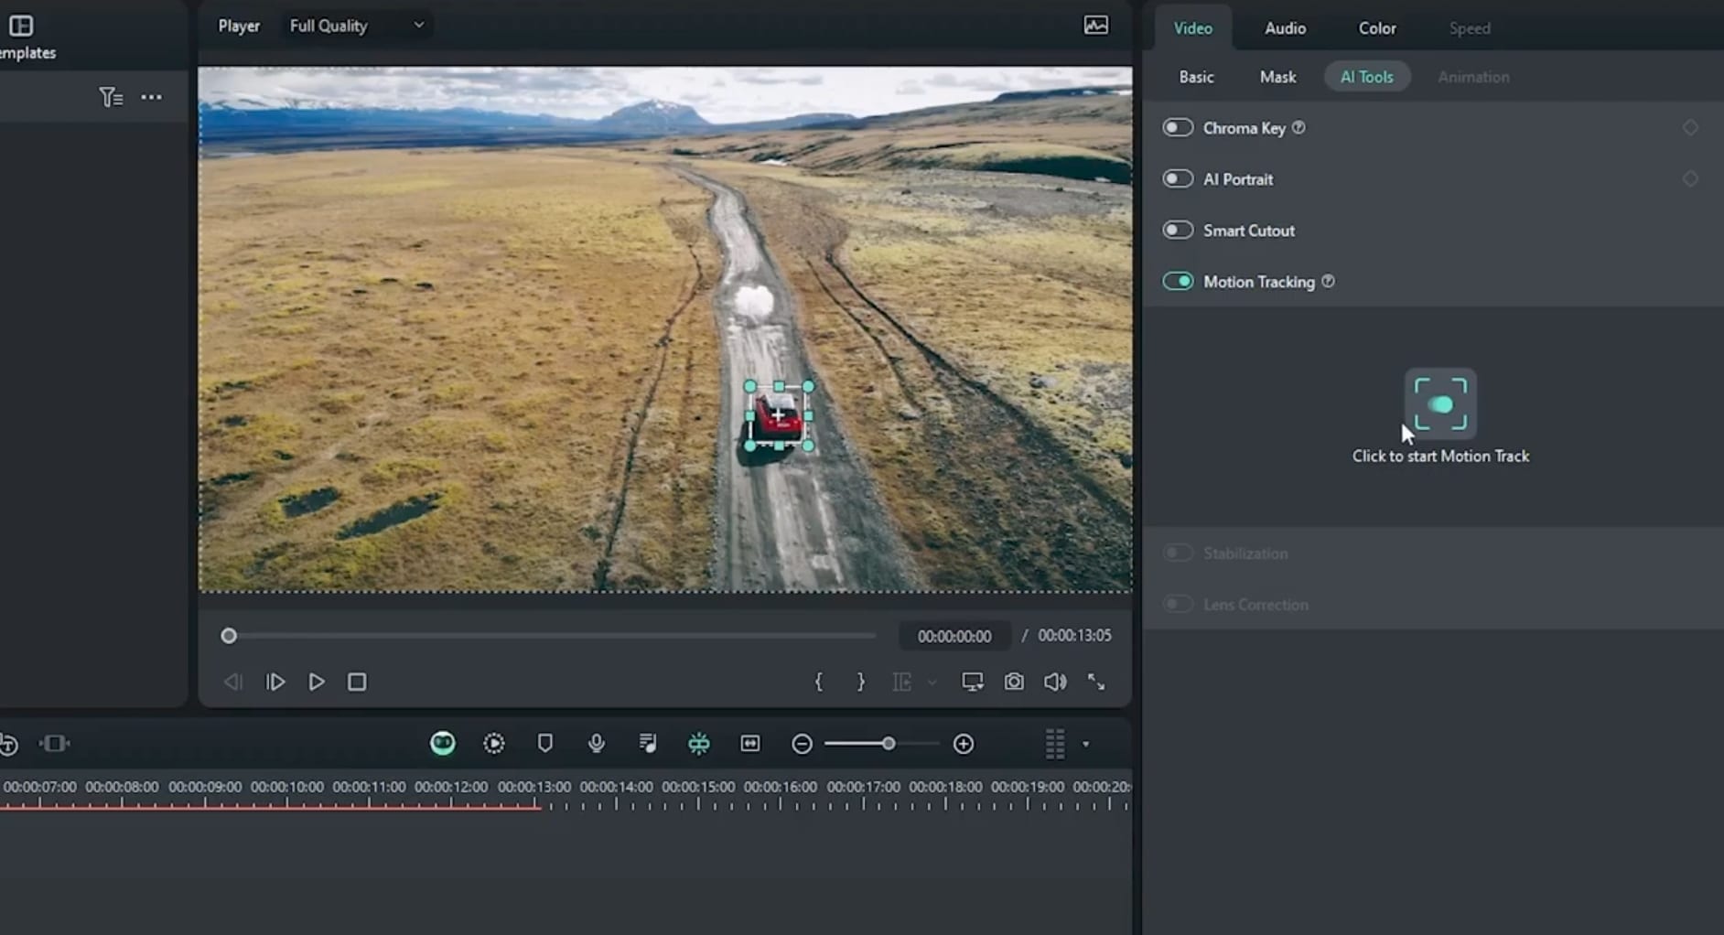Enable the AI Portrait toggle
The image size is (1724, 935).
point(1178,179)
